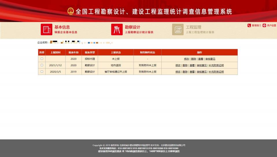The height and width of the screenshot is (157, 277).
Task: Open 工程监理 menu title
Action: [x=193, y=27]
